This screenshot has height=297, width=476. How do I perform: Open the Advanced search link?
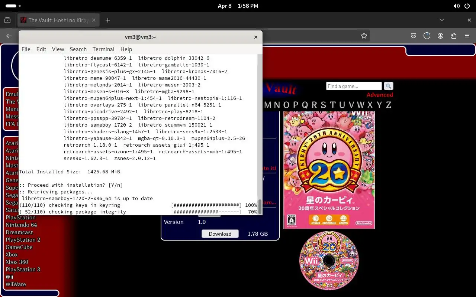pyautogui.click(x=380, y=95)
